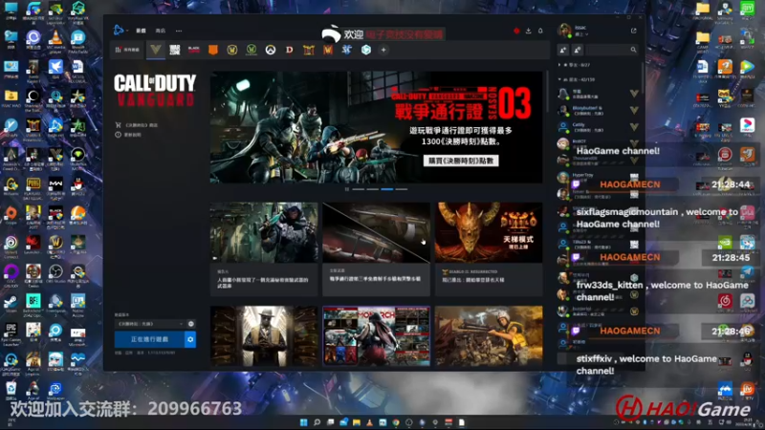This screenshot has width=765, height=430.
Task: Click the Buy COD Points banner button
Action: (461, 161)
